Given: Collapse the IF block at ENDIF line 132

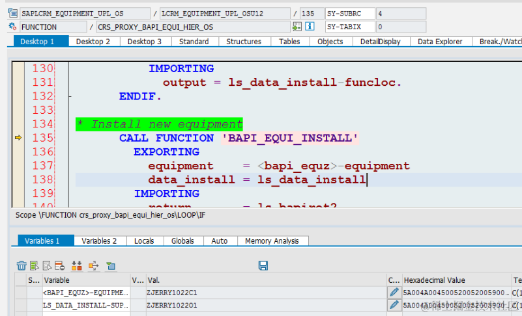Looking at the screenshot, I should click(x=70, y=96).
